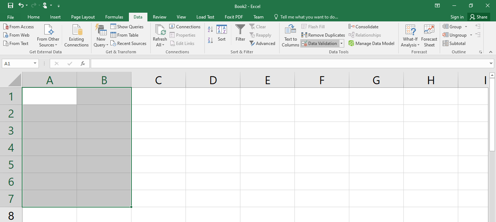Open Manage Data Model
Screen dimensions: 496x222
371,44
